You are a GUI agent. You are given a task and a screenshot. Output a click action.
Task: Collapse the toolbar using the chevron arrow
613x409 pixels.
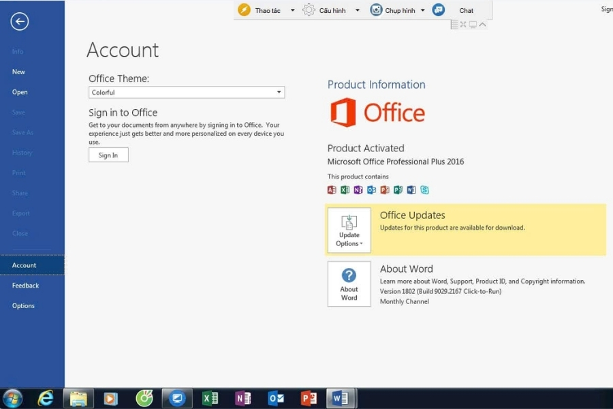482,24
